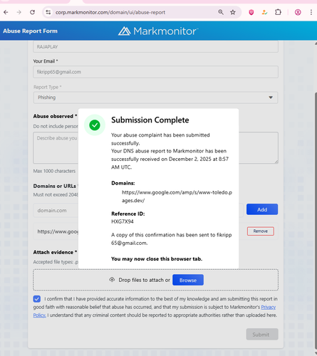Click the domain.com input field
The image size is (317, 356).
click(138, 210)
